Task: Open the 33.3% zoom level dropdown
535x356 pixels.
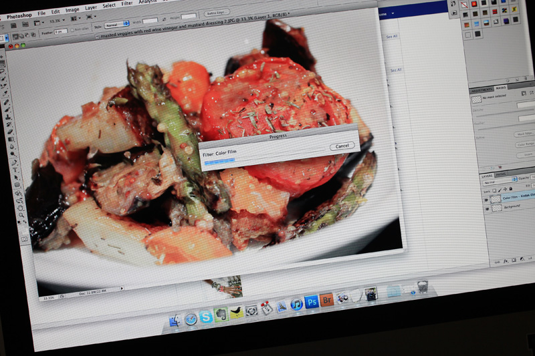Action: [57, 21]
